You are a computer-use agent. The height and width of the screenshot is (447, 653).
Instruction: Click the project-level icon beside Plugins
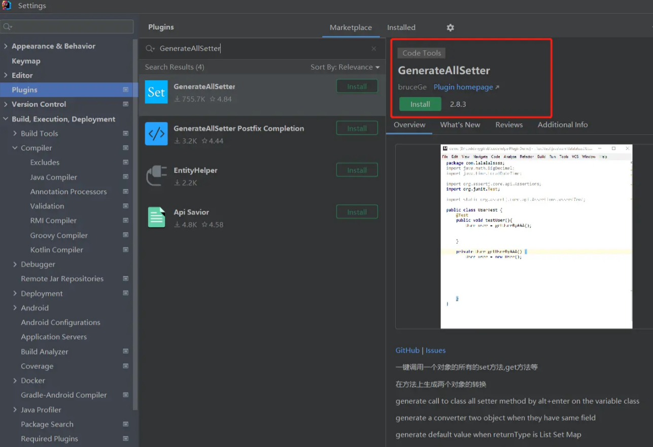click(x=126, y=90)
